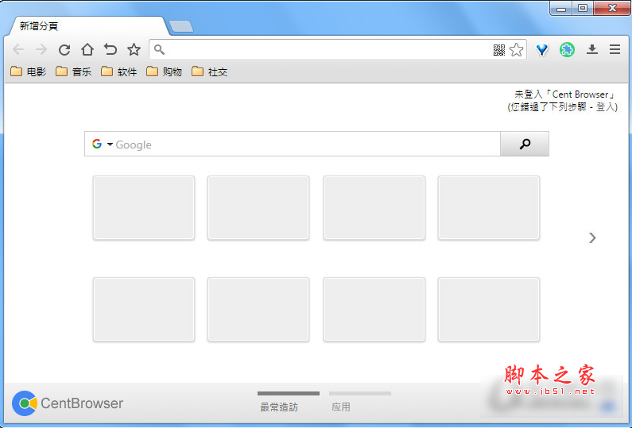Image resolution: width=632 pixels, height=428 pixels.
Task: Maximize the browser window
Action: point(583,8)
